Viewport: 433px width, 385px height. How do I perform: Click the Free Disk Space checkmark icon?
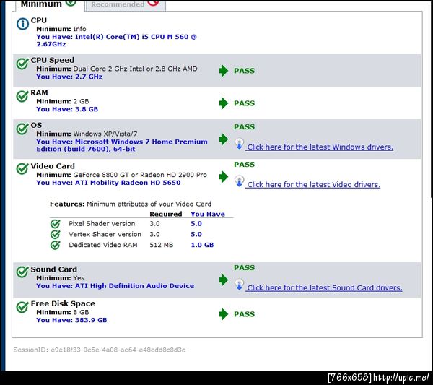(22, 307)
